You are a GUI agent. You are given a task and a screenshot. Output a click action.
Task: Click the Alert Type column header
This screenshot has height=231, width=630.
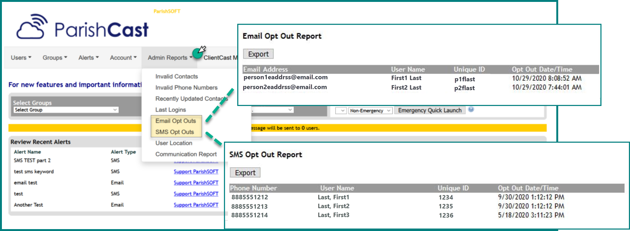pyautogui.click(x=123, y=152)
